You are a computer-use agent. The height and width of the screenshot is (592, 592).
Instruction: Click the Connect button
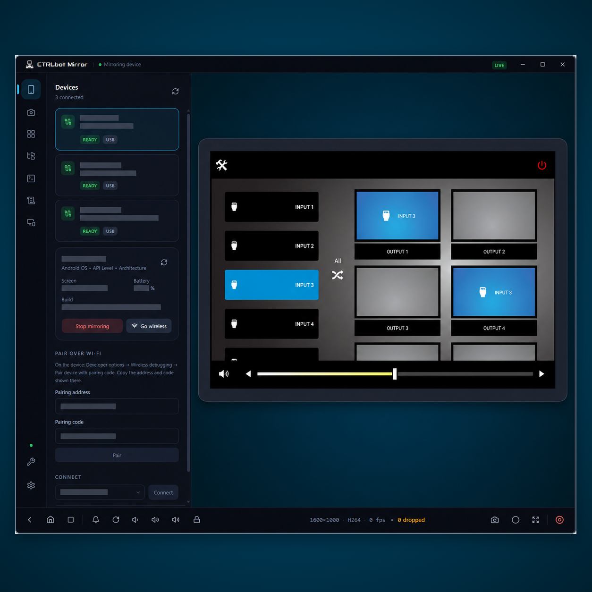tap(163, 492)
